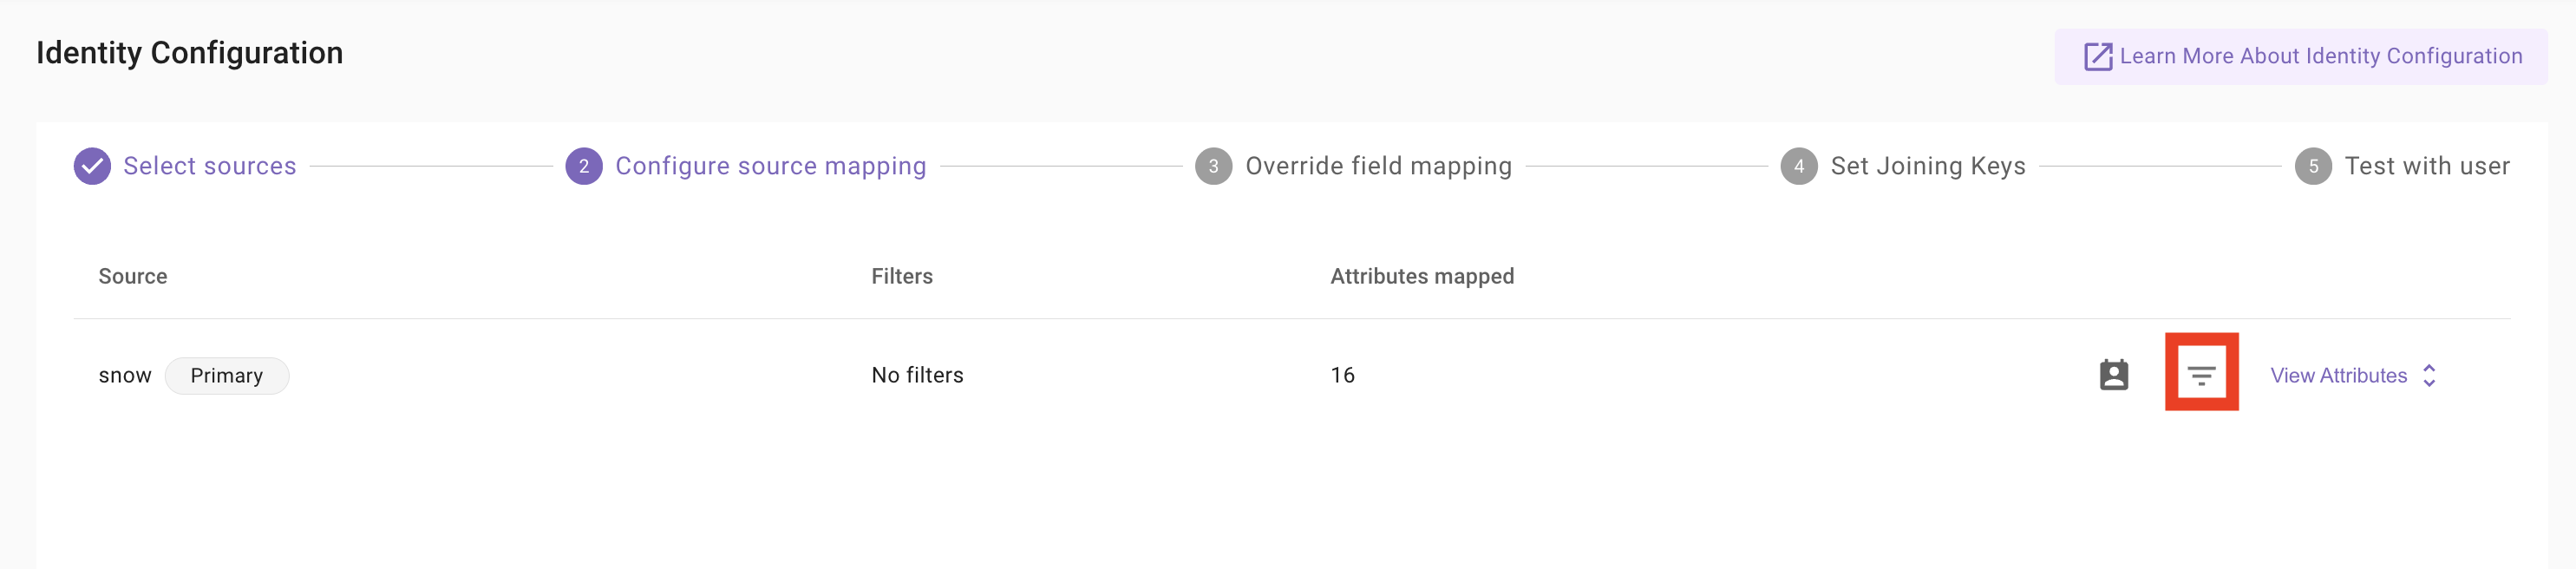Open Learn More About Identity Configuration
The width and height of the screenshot is (2576, 569).
click(2301, 56)
